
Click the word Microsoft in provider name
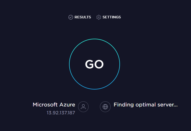tap(45, 105)
